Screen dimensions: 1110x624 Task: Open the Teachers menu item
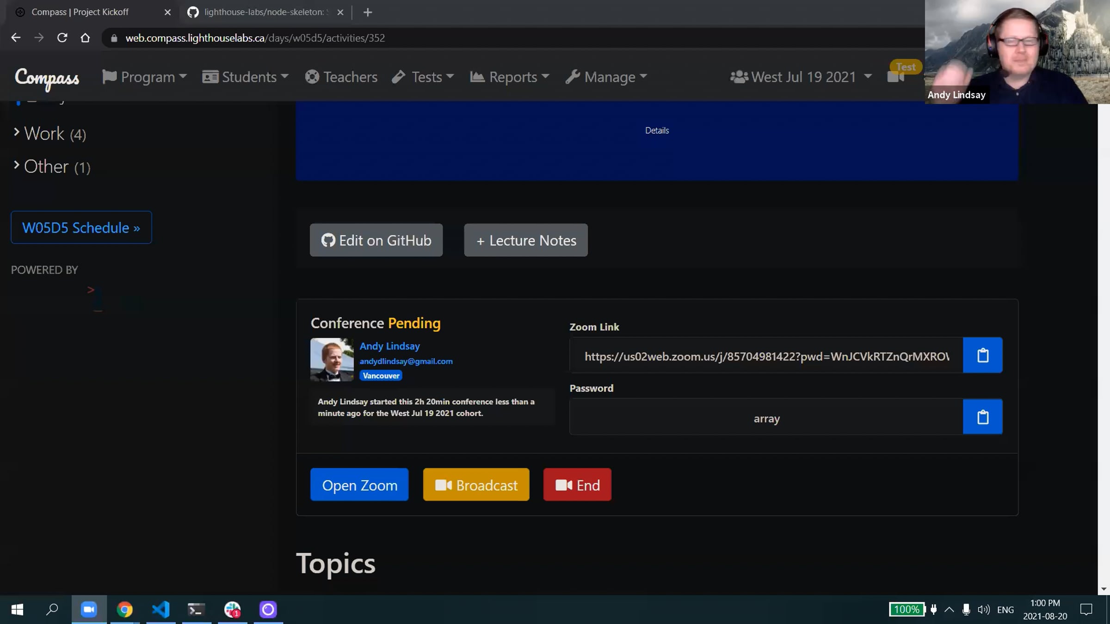pos(341,77)
